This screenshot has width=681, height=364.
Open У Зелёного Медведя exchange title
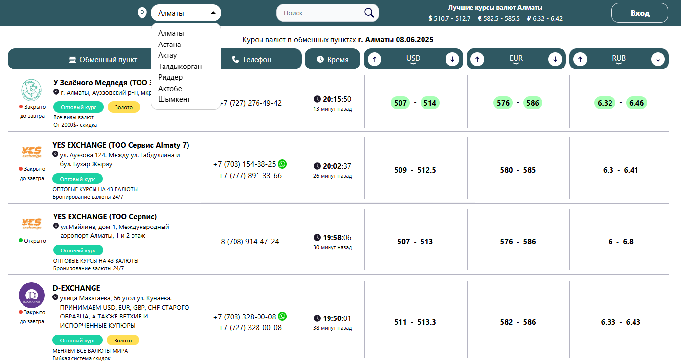[x=102, y=82]
